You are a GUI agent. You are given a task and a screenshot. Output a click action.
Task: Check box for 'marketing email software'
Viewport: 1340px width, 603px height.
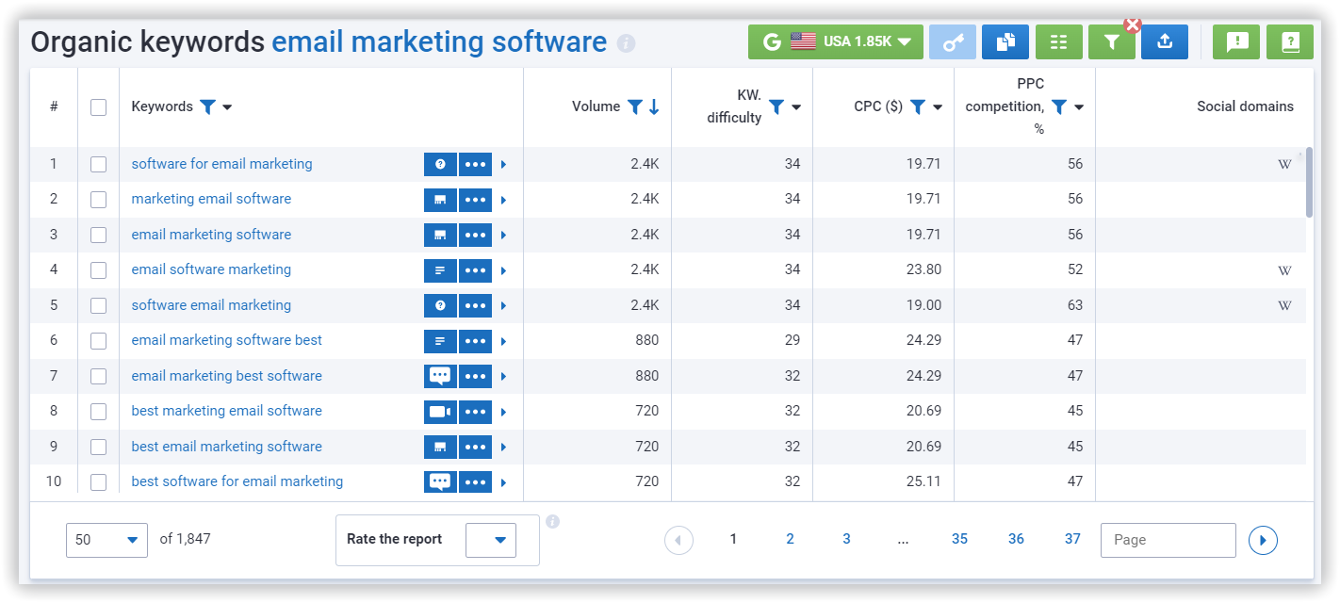98,199
